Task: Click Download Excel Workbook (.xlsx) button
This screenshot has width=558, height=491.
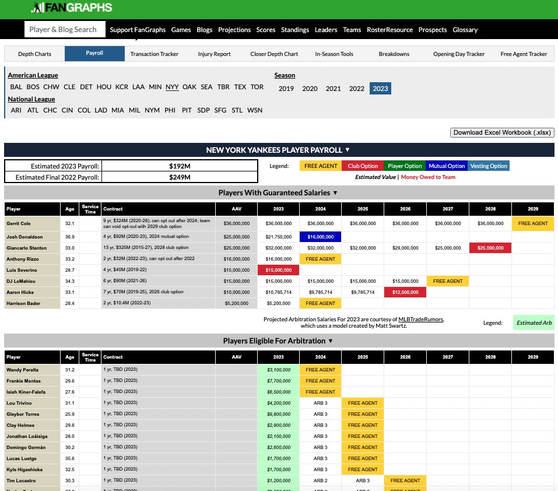Action: click(x=502, y=132)
